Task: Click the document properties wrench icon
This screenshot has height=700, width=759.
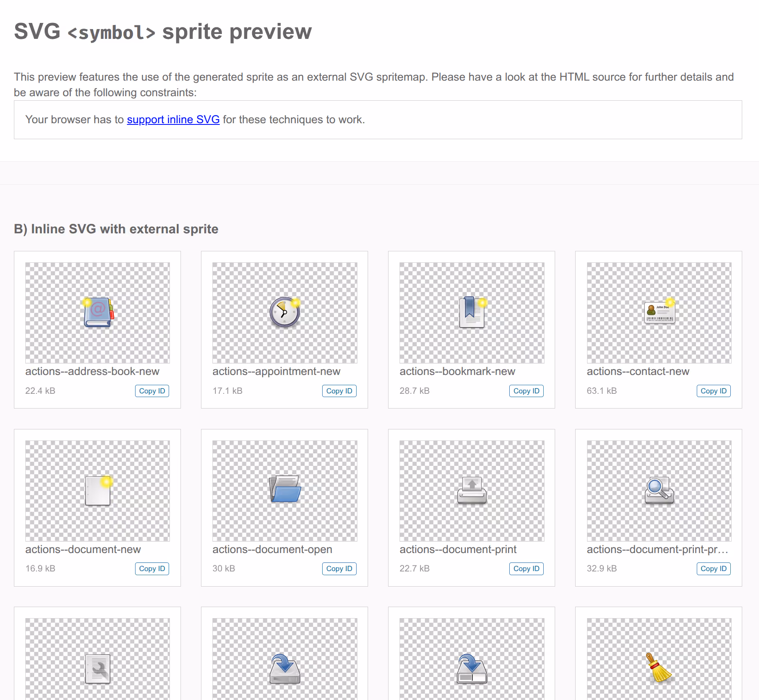Action: [x=98, y=669]
